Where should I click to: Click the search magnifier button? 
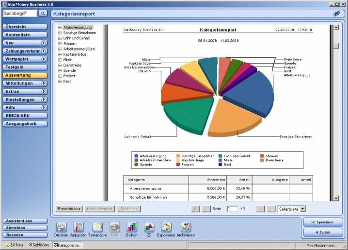click(x=43, y=14)
